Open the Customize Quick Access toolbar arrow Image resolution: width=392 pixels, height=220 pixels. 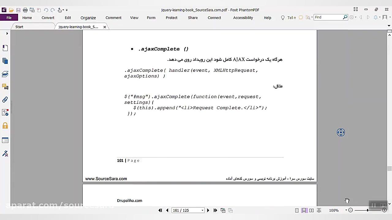click(x=67, y=10)
